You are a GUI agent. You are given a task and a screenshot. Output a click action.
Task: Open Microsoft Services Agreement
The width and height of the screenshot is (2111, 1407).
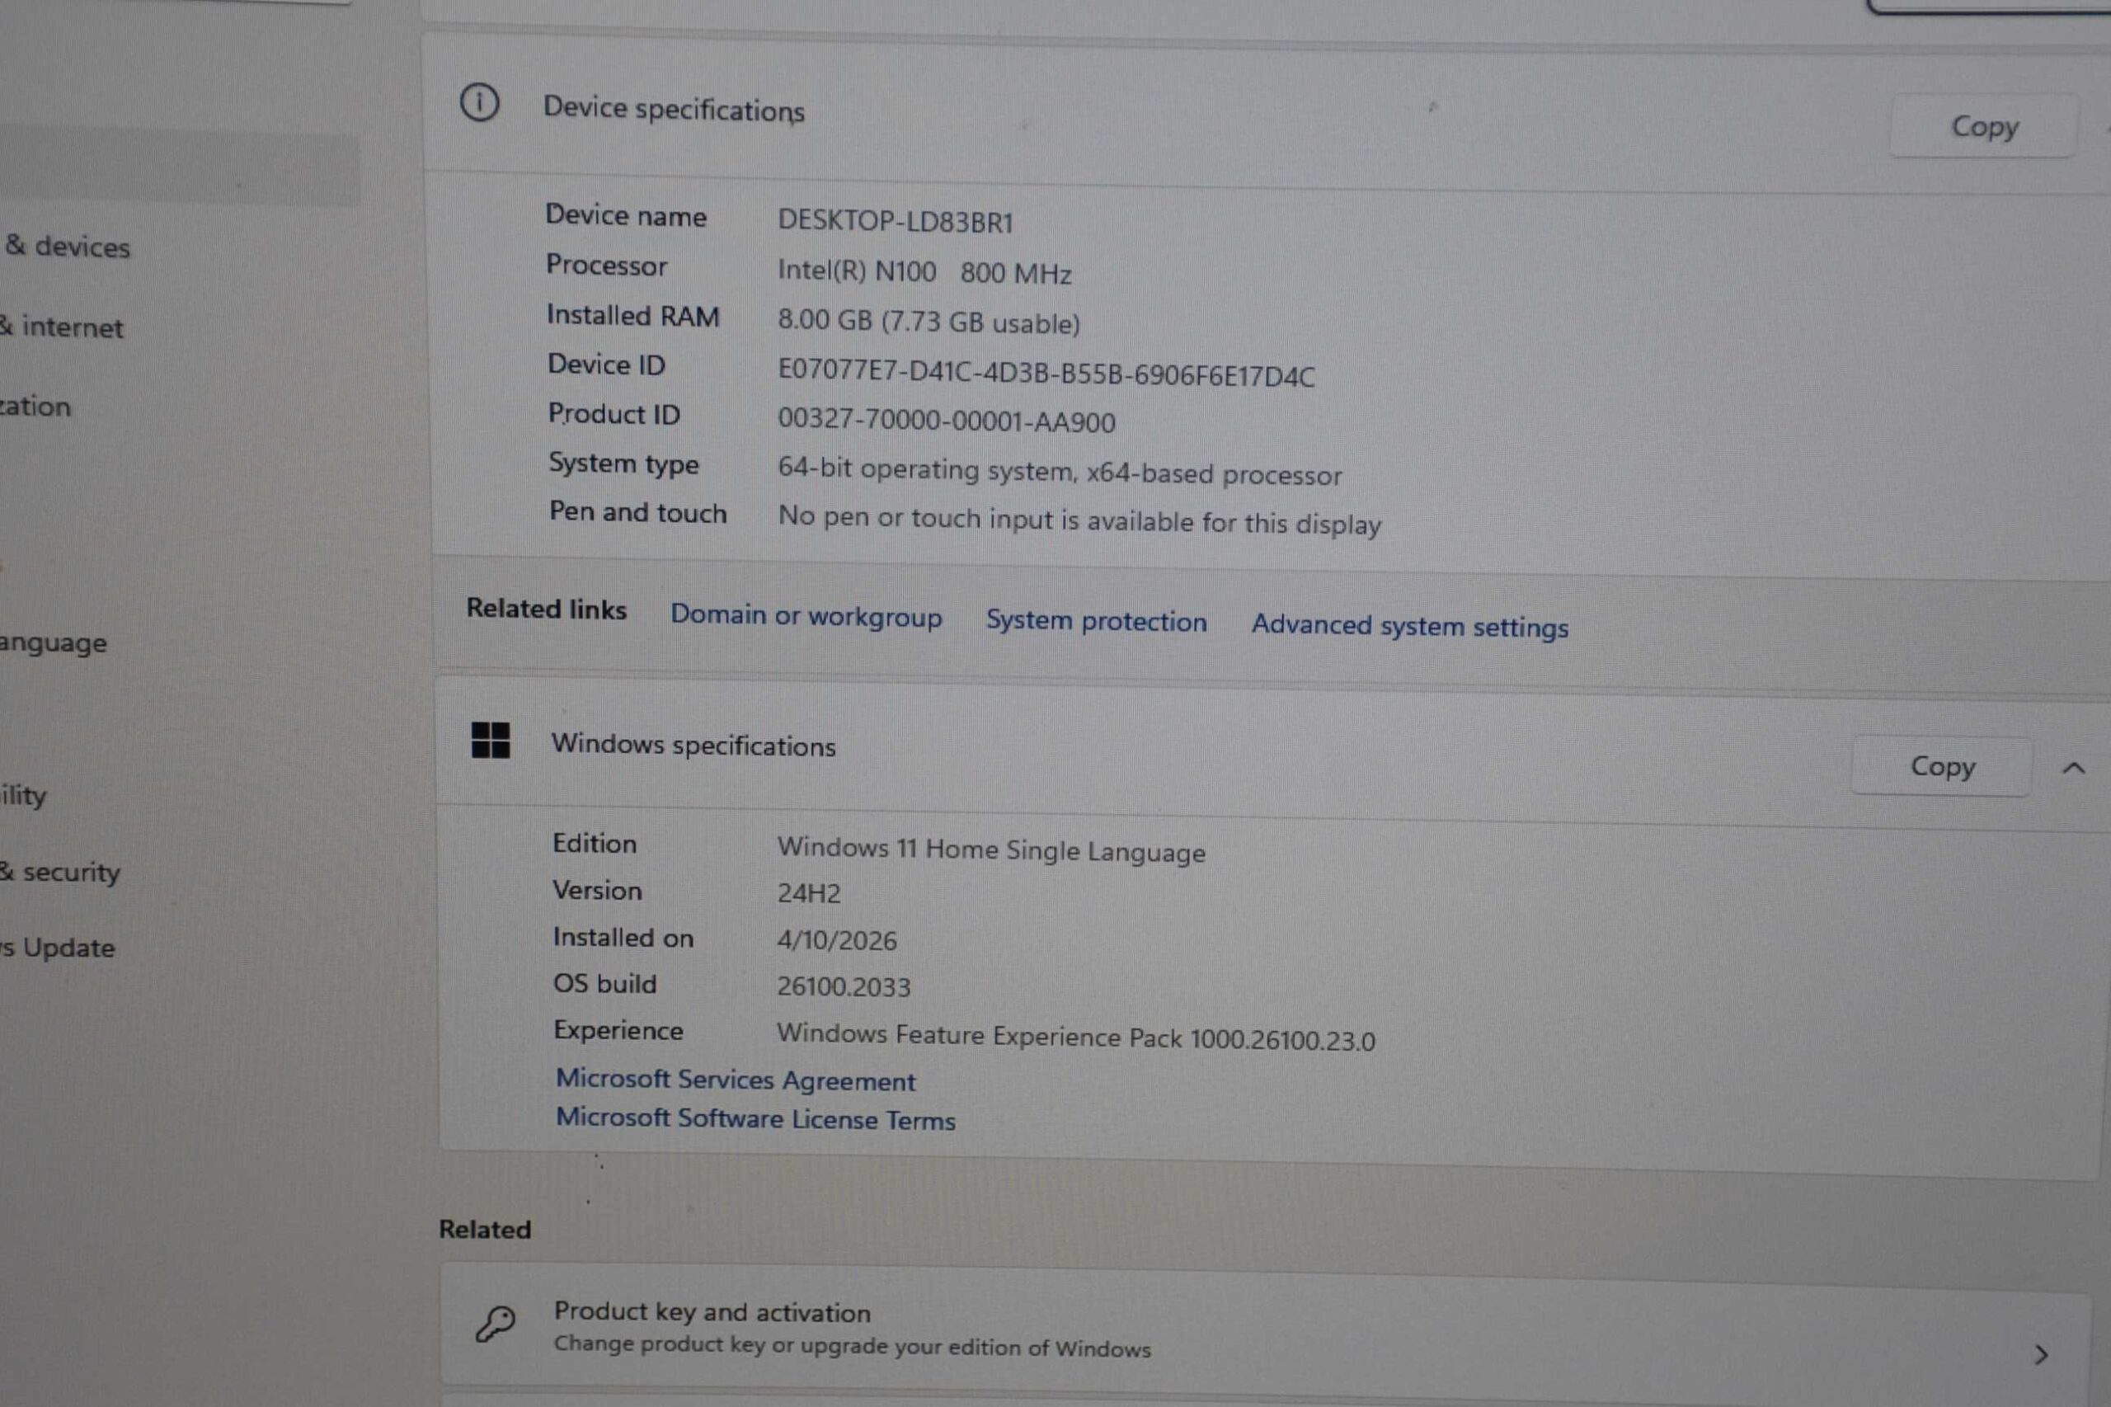pyautogui.click(x=736, y=1080)
